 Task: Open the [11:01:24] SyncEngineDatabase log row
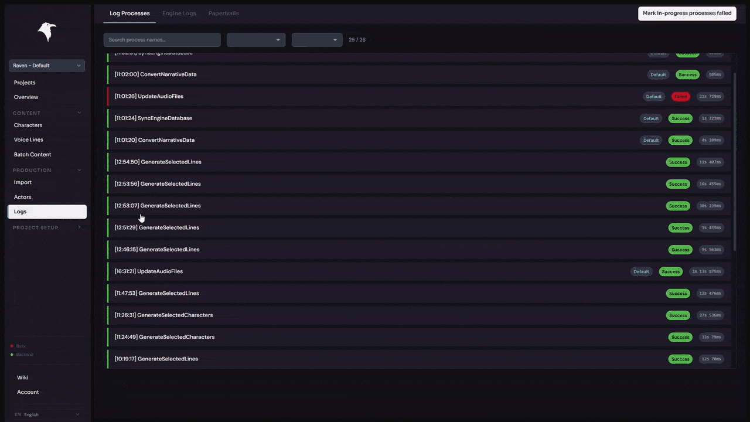click(419, 118)
